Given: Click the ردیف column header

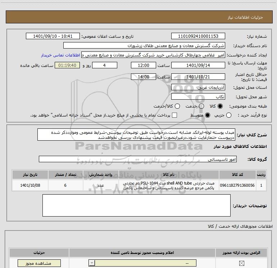Looking at the screenshot, I should click(x=261, y=174).
